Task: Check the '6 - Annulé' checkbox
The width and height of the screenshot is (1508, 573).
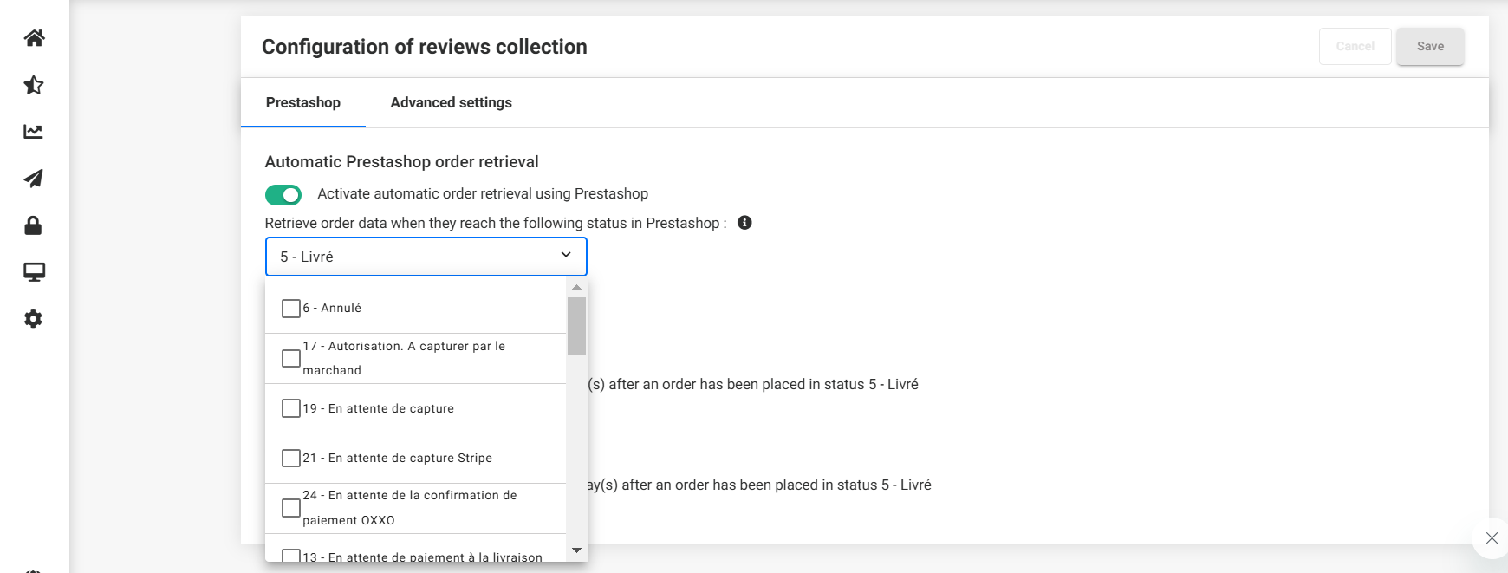Action: [x=291, y=309]
